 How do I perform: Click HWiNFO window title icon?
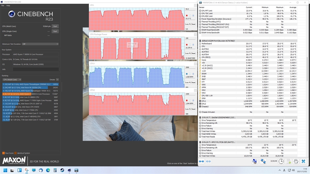pyautogui.click(x=200, y=2)
